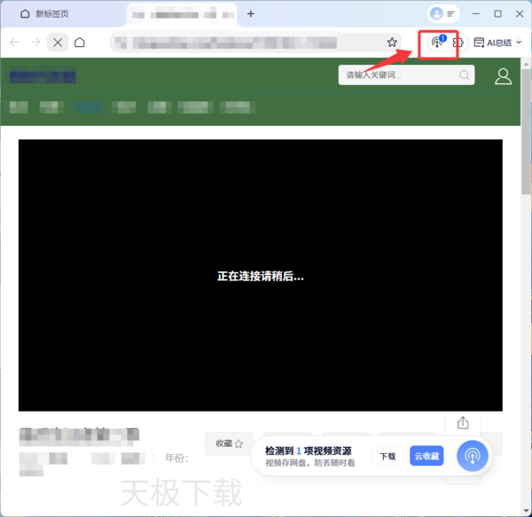Open a new tab with the plus button
This screenshot has width=532, height=517.
click(x=251, y=14)
